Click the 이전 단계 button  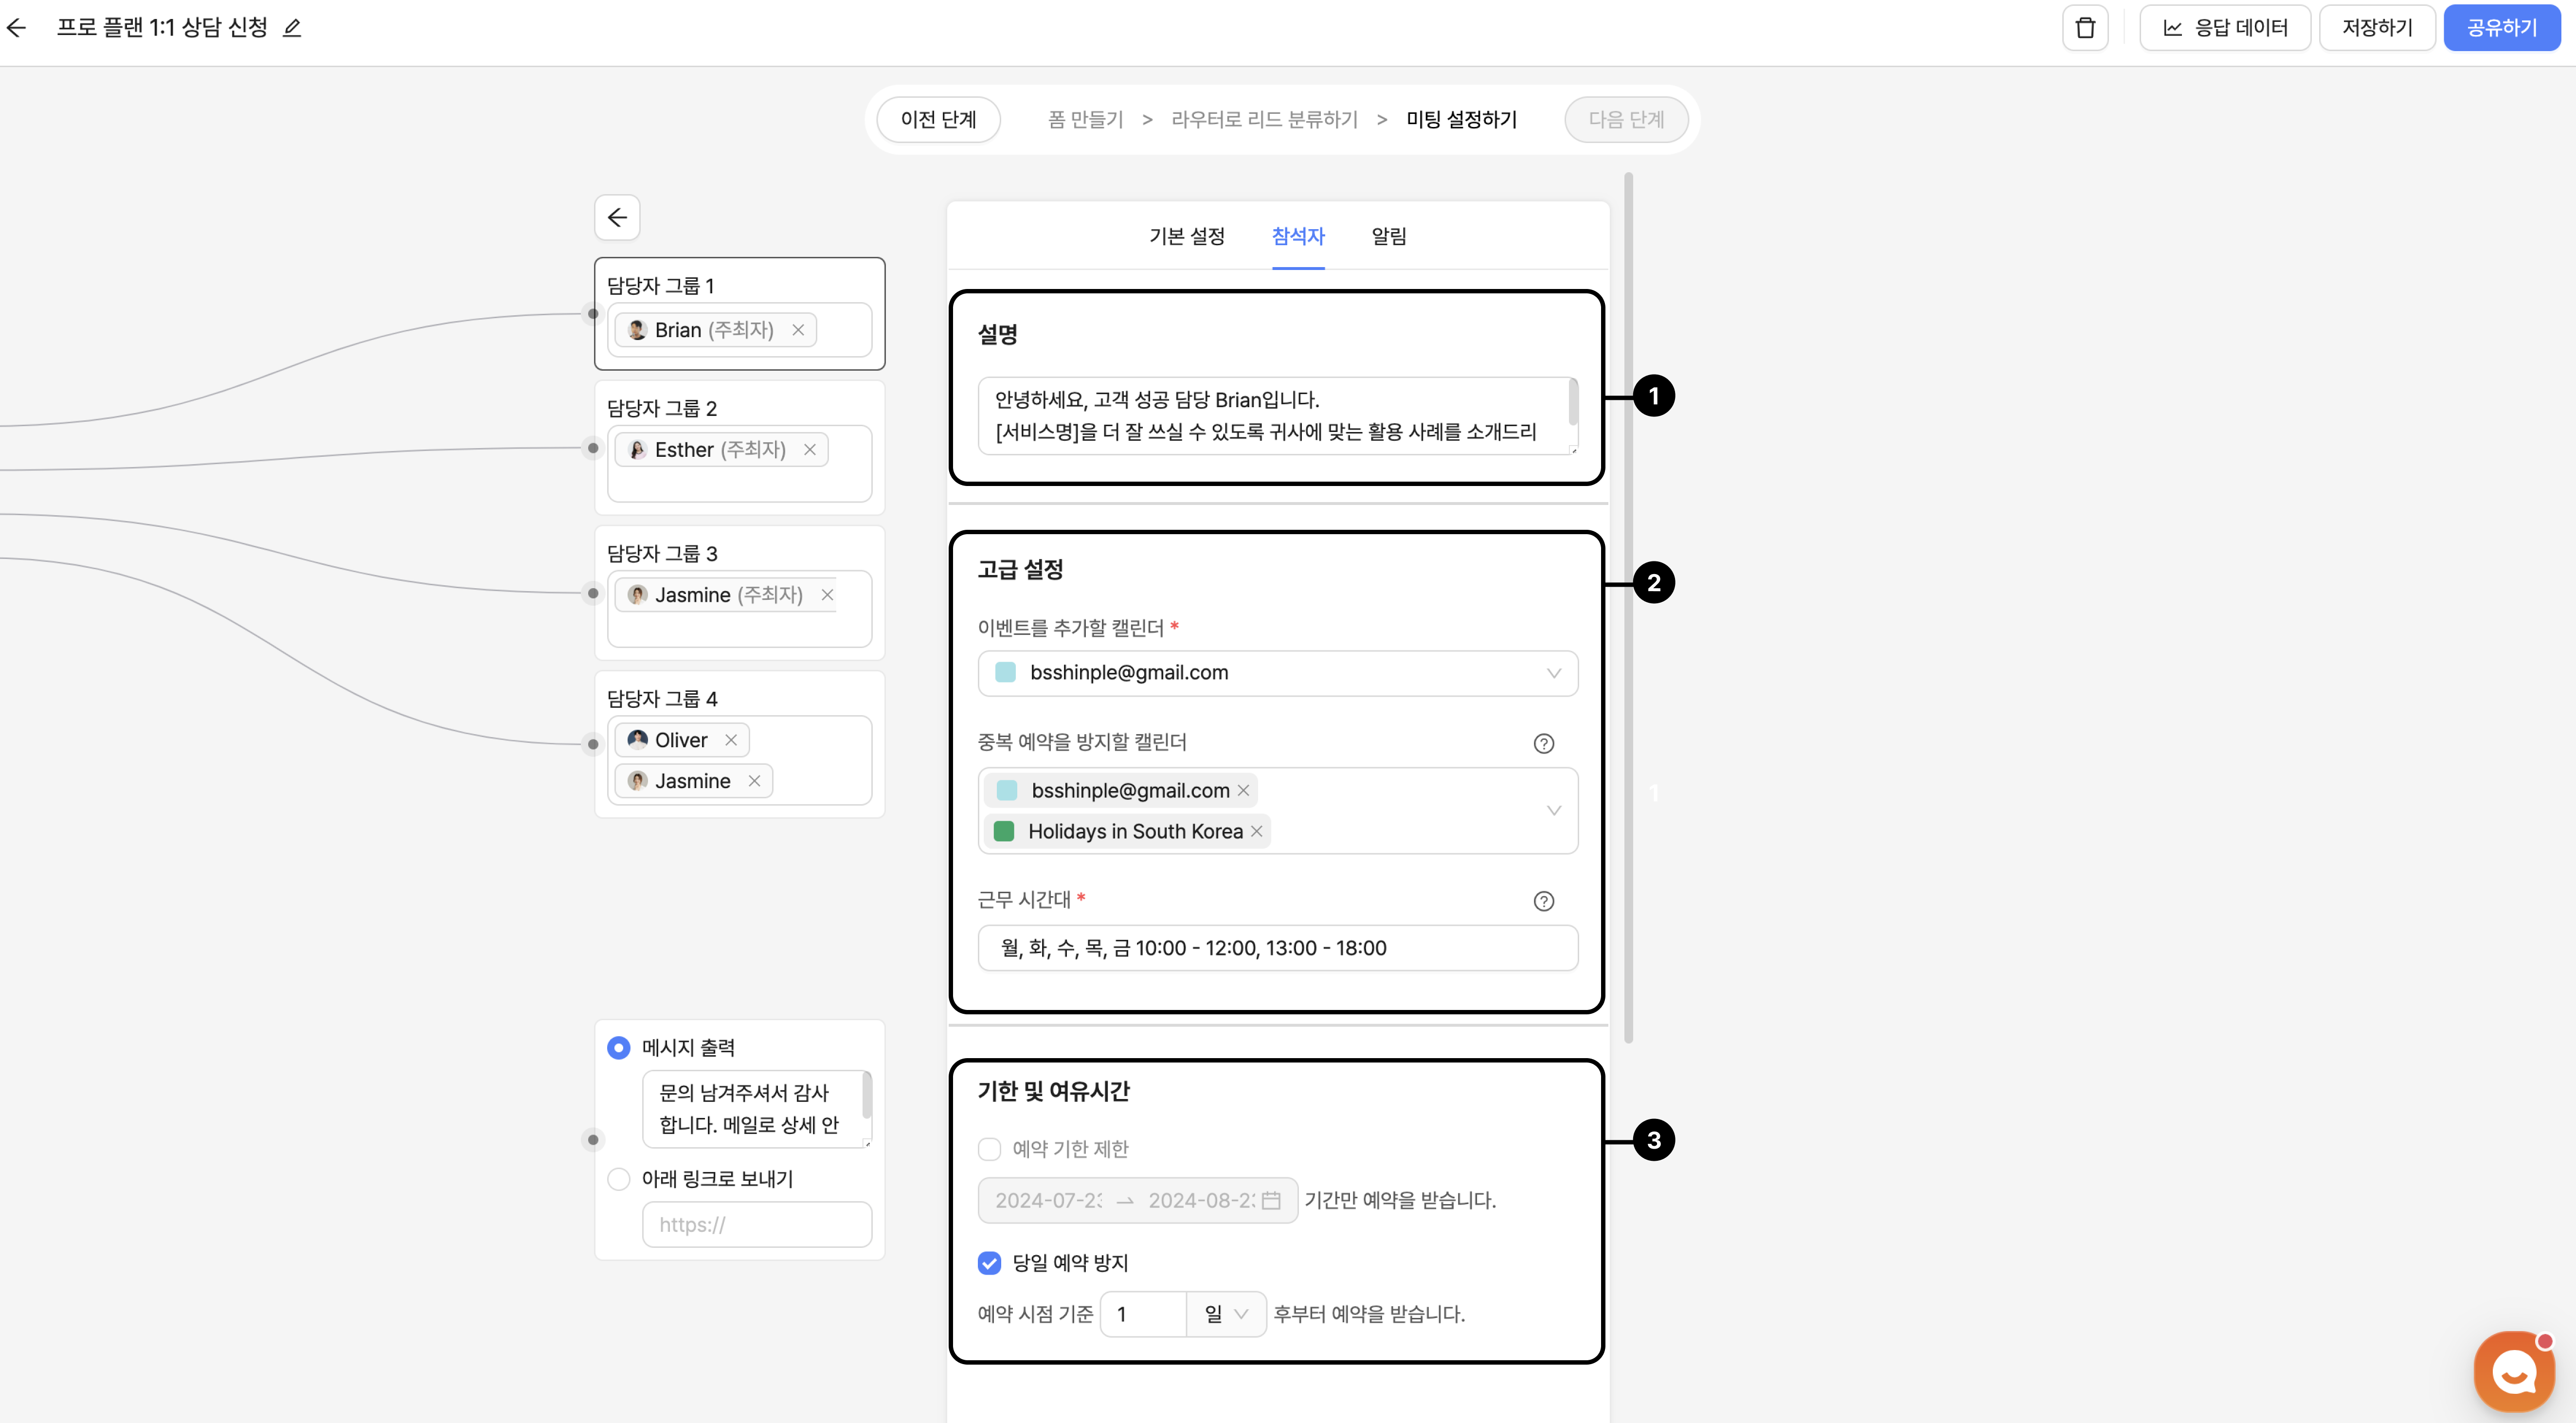pyautogui.click(x=938, y=119)
